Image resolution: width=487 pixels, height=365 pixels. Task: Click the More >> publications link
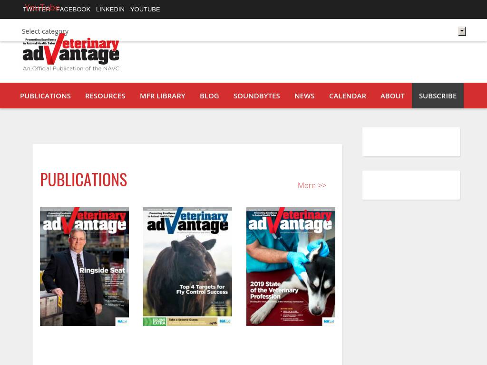312,185
